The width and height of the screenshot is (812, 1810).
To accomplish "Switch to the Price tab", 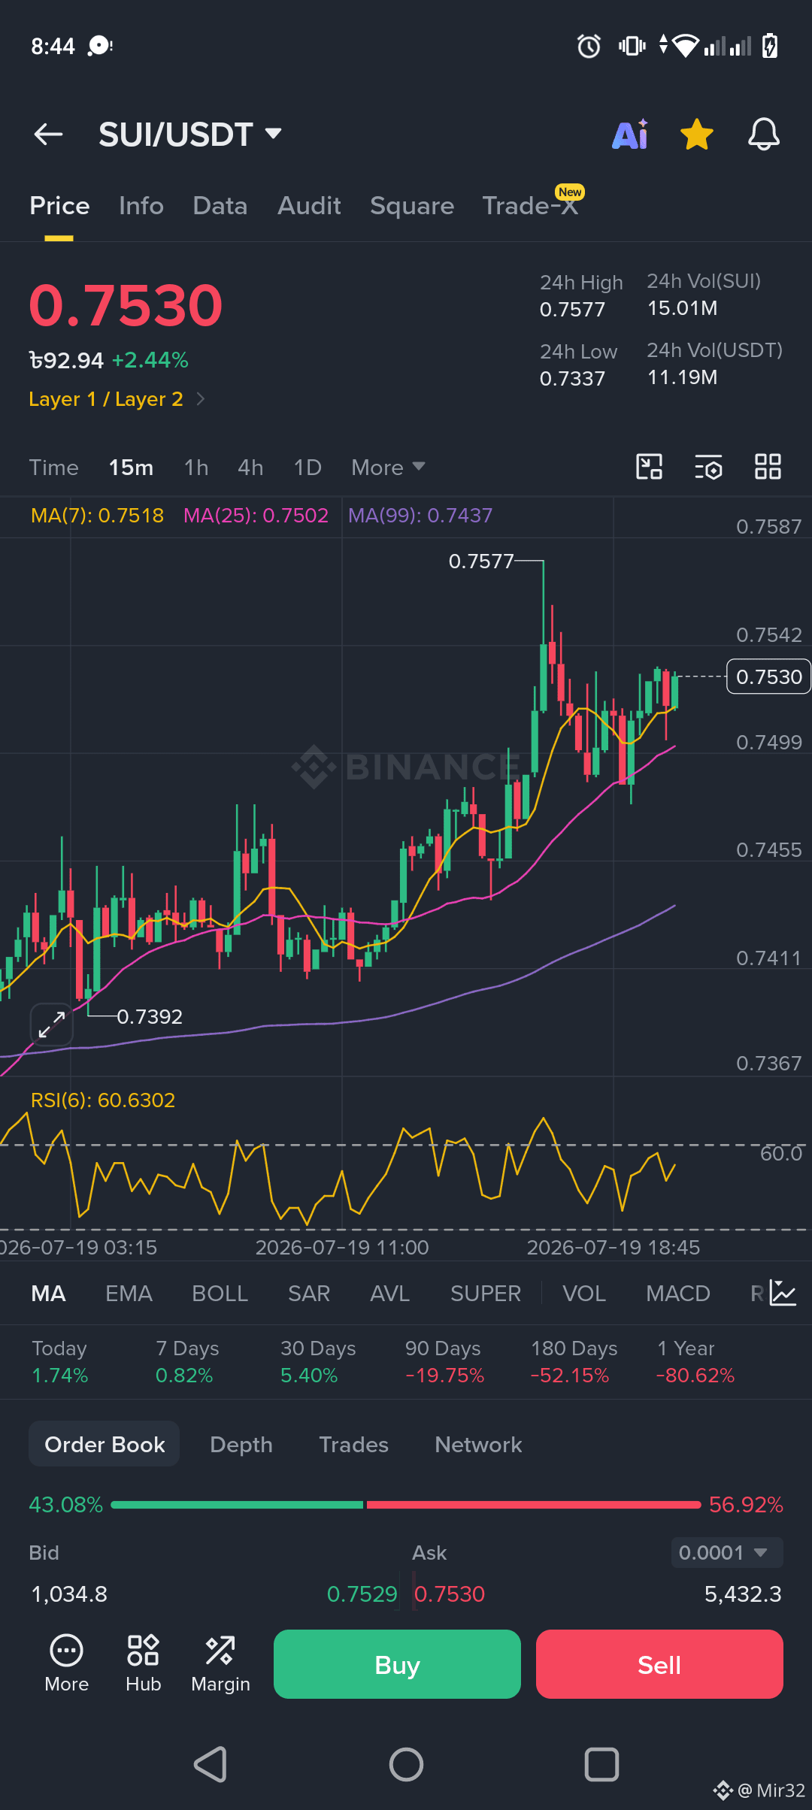I will pyautogui.click(x=59, y=206).
